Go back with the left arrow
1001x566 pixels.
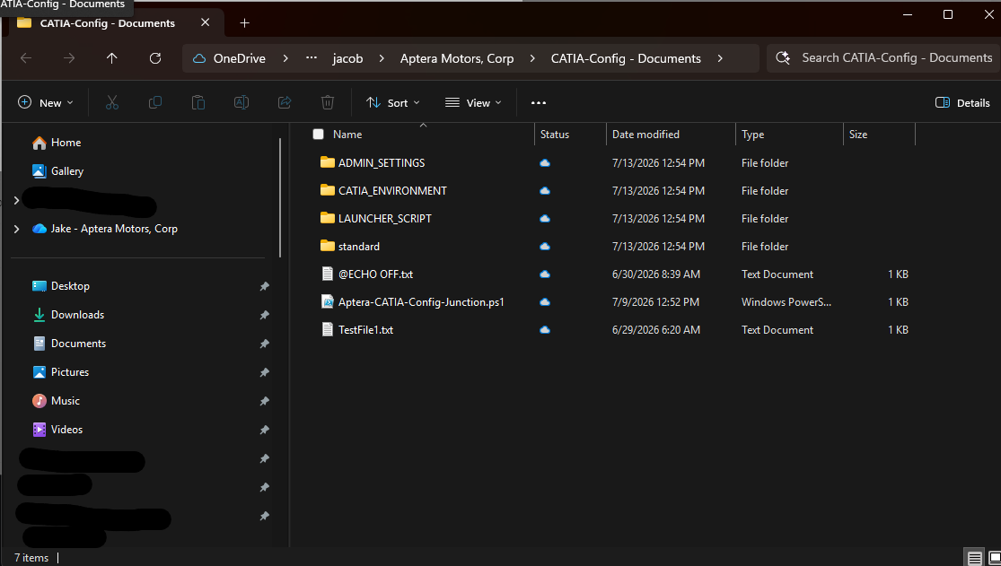tap(26, 58)
